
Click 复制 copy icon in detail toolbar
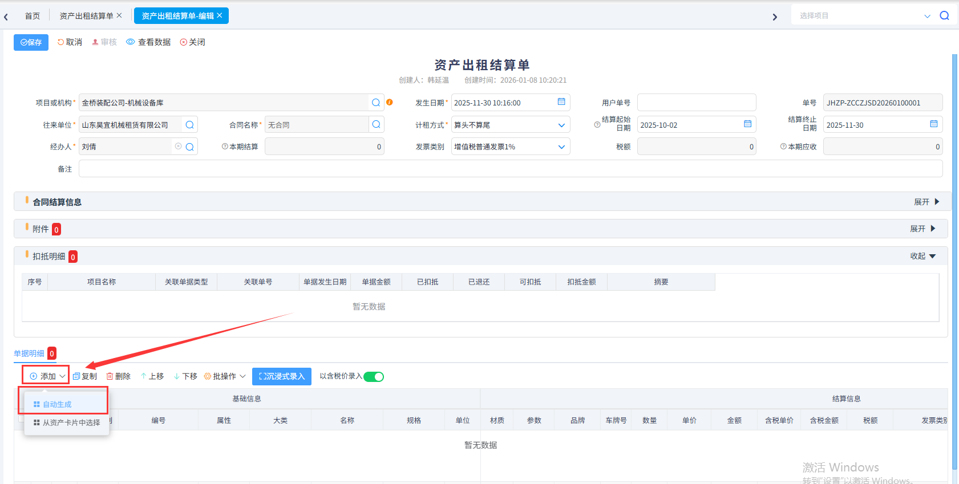(76, 376)
